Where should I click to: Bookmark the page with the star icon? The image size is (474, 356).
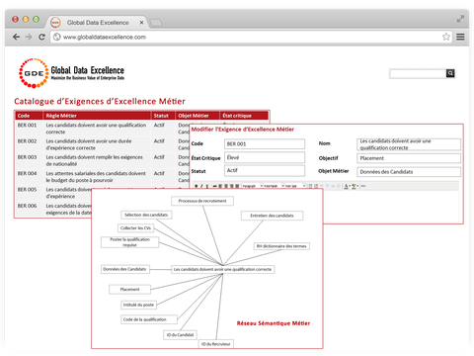pos(445,37)
